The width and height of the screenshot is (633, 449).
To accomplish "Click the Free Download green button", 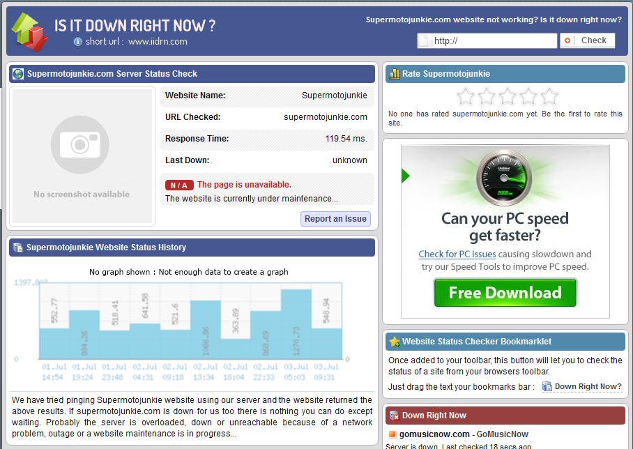I will pos(505,293).
